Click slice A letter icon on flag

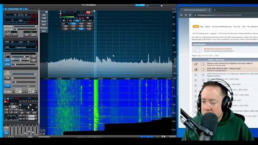tap(92, 12)
